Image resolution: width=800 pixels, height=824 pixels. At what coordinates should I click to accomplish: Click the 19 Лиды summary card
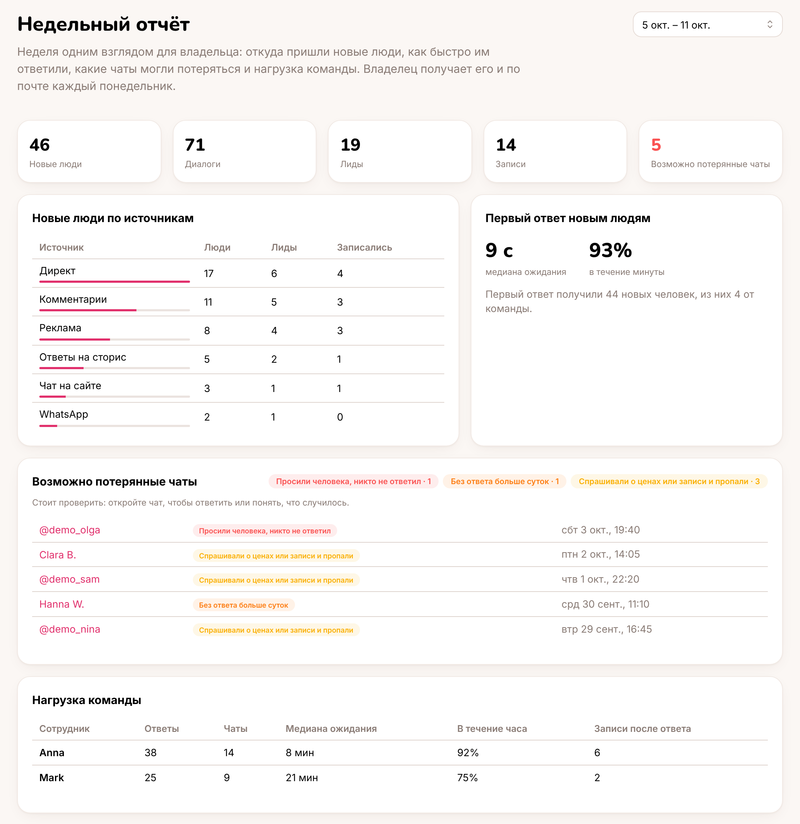coord(400,151)
